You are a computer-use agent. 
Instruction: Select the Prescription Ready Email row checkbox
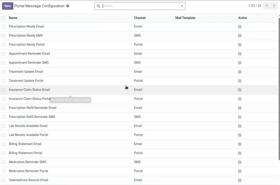4,27
